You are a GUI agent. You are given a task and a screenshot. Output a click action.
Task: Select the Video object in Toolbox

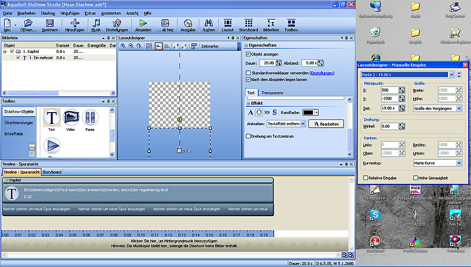71,118
